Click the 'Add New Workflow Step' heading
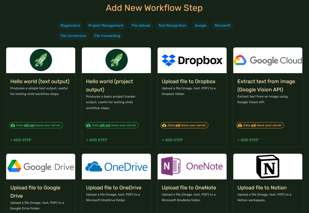 coord(154,8)
